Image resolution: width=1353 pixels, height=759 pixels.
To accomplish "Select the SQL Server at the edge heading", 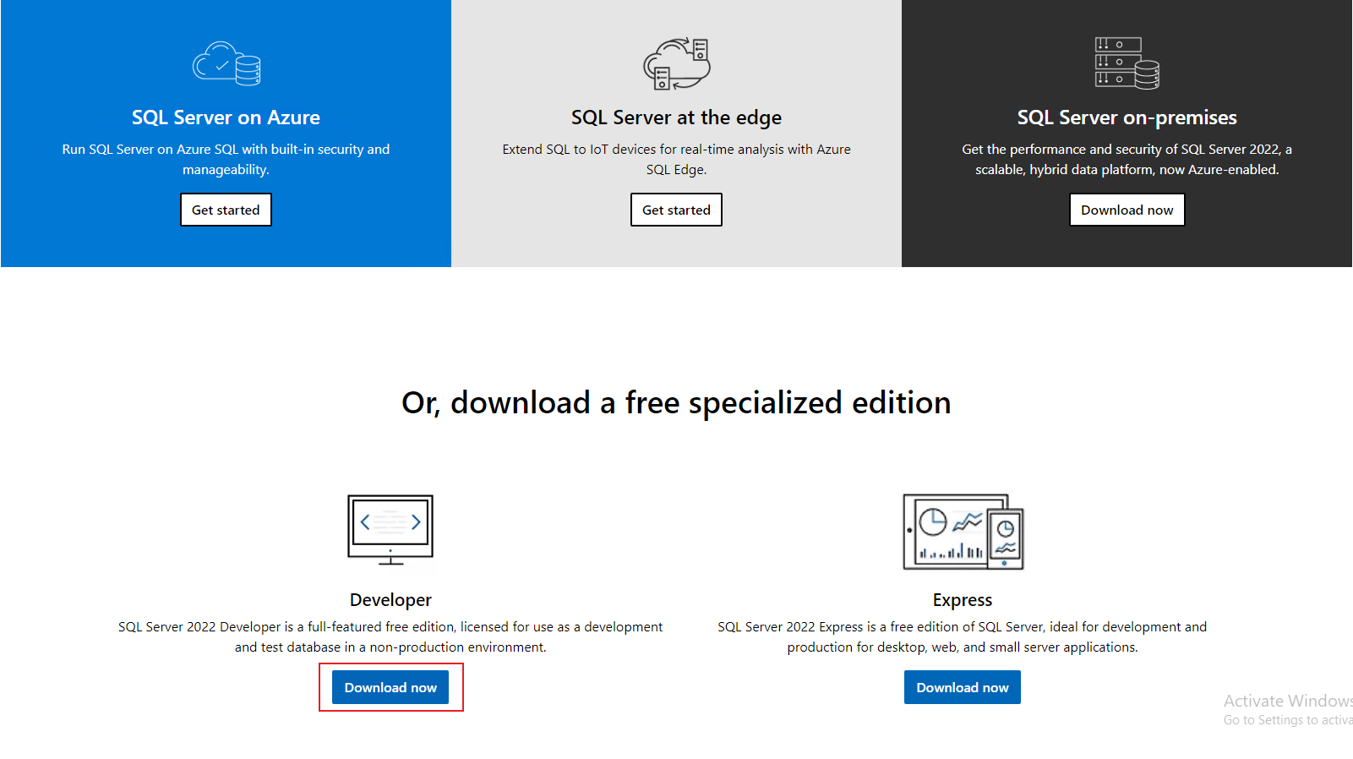I will 676,117.
